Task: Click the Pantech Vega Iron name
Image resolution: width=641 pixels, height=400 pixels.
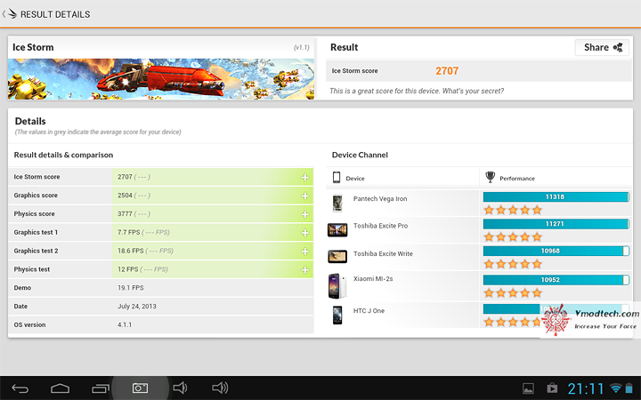Action: coord(380,199)
